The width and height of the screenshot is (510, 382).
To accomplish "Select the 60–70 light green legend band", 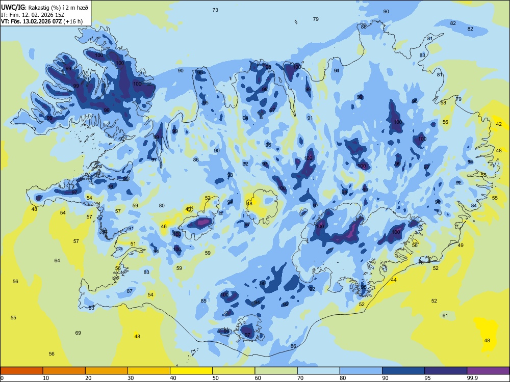I will pyautogui.click(x=276, y=371).
